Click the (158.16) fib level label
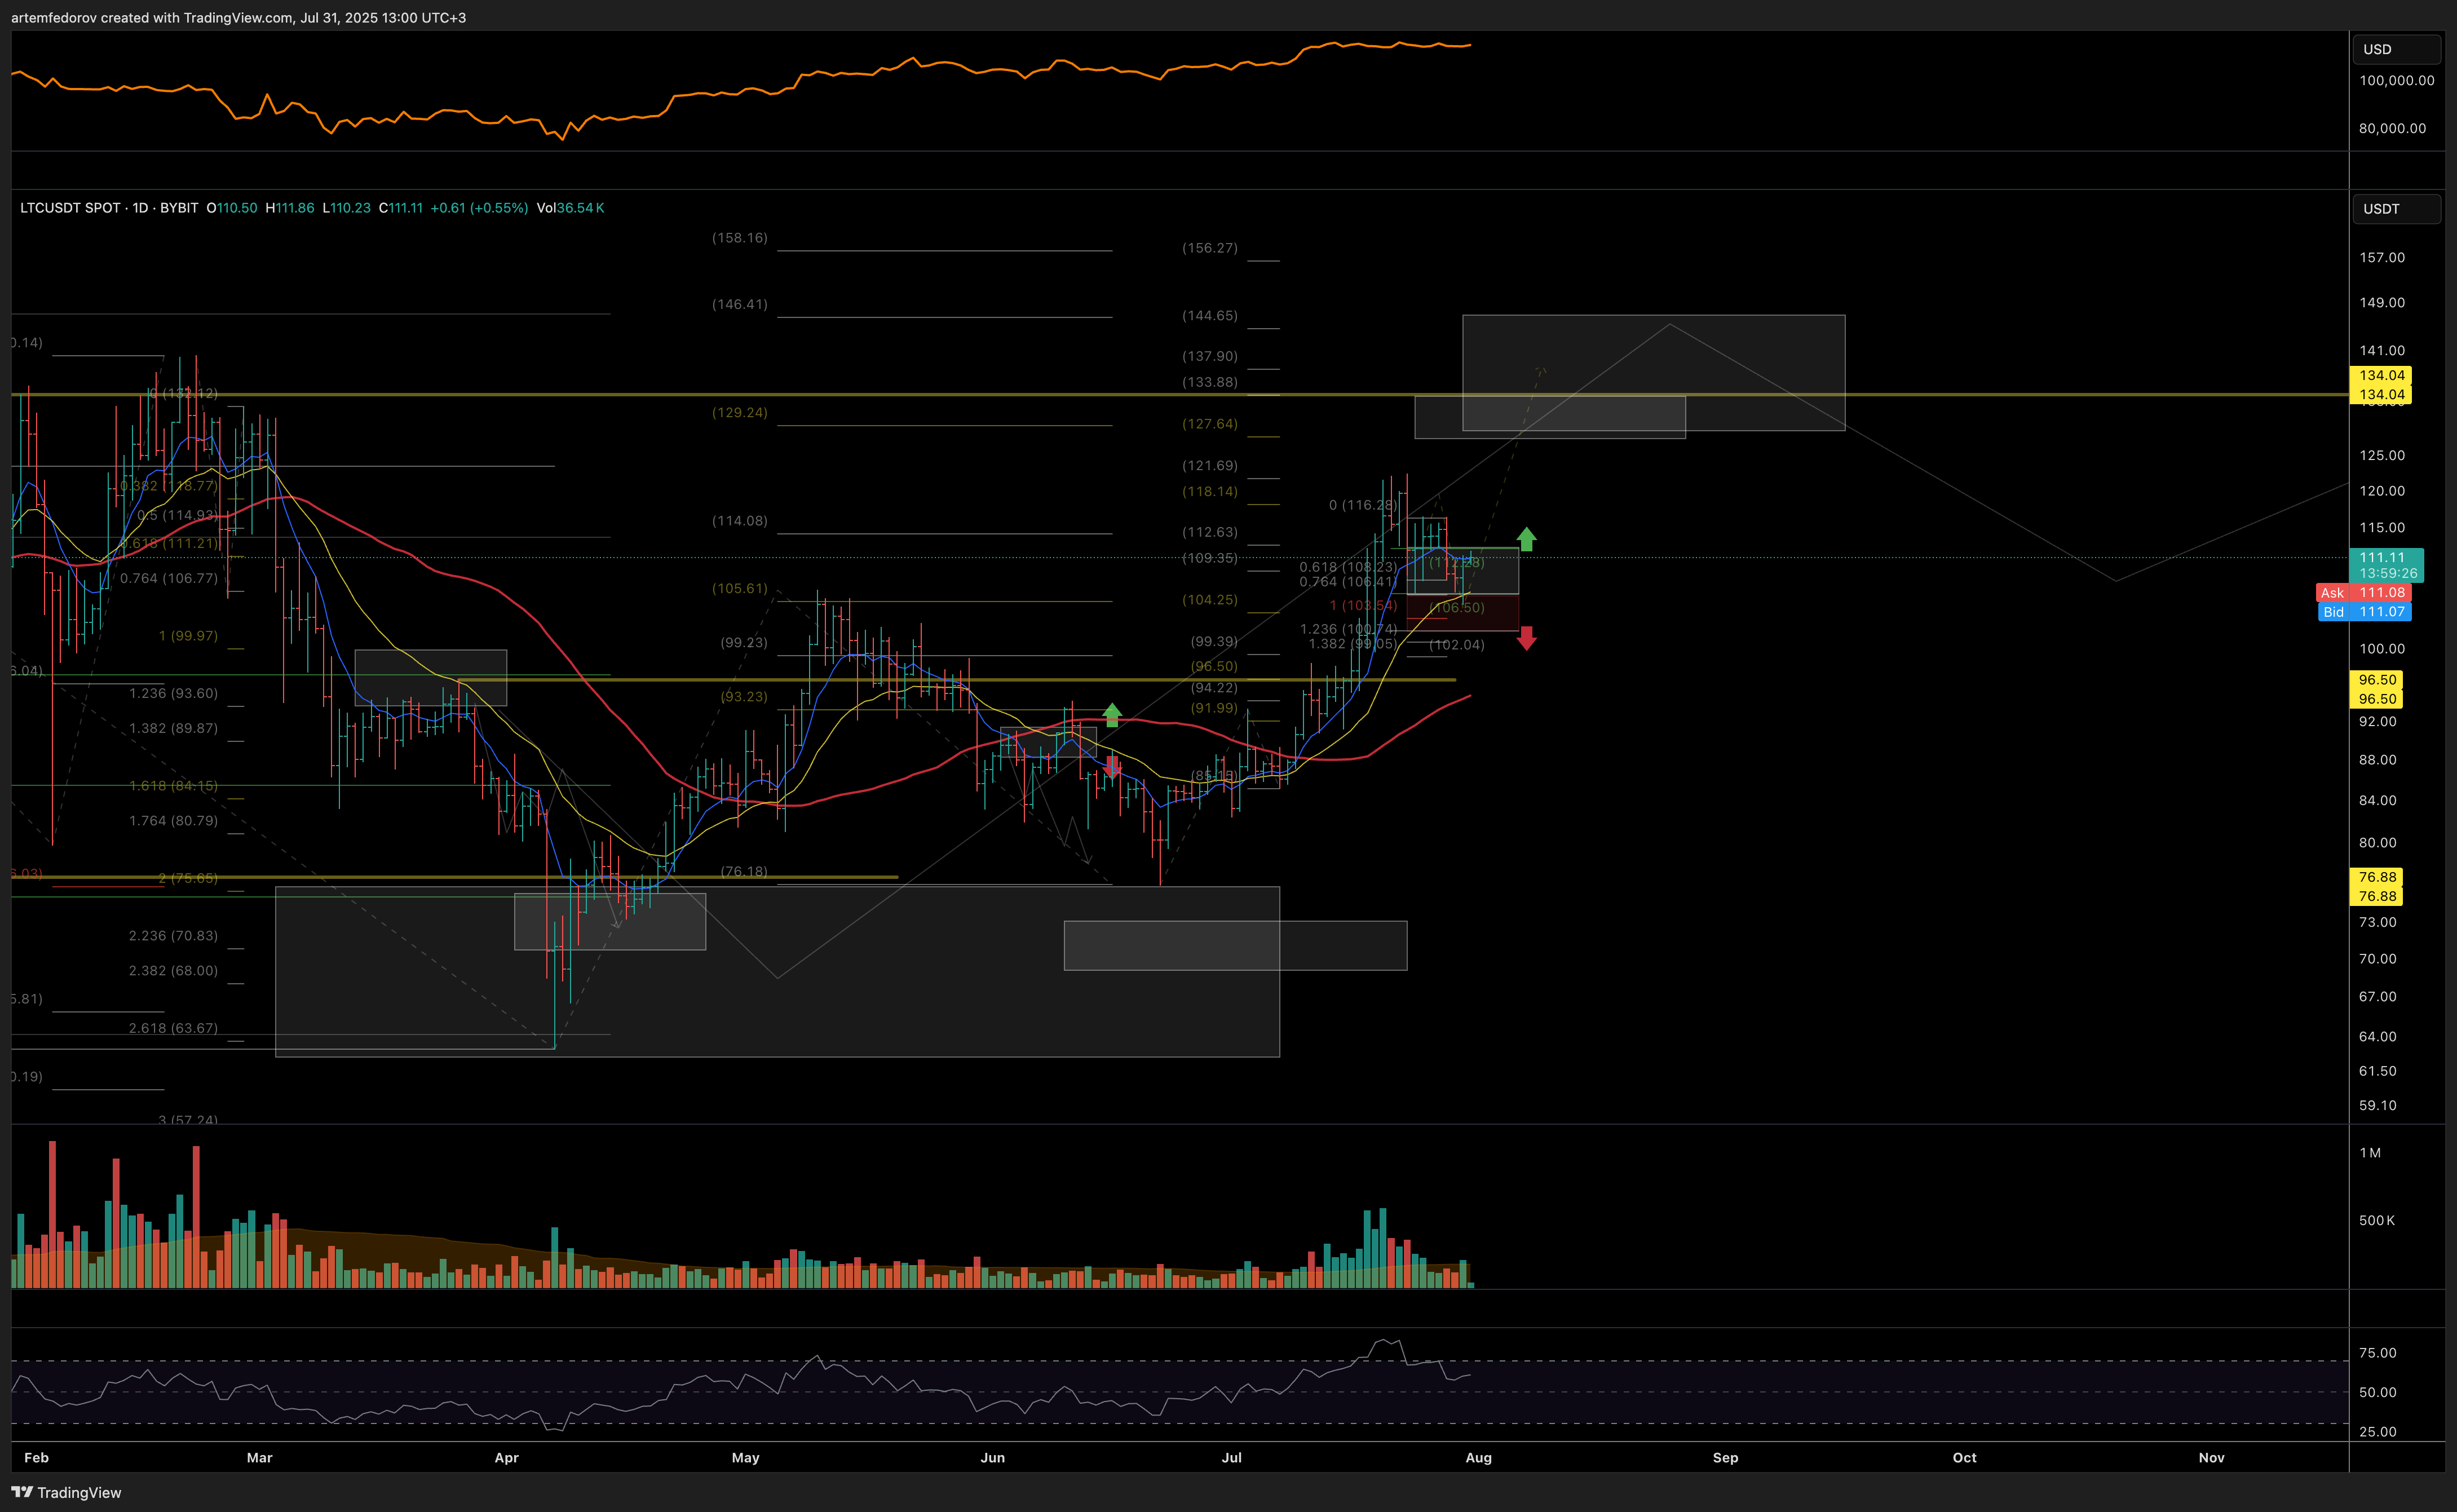The height and width of the screenshot is (1512, 2457). point(740,238)
